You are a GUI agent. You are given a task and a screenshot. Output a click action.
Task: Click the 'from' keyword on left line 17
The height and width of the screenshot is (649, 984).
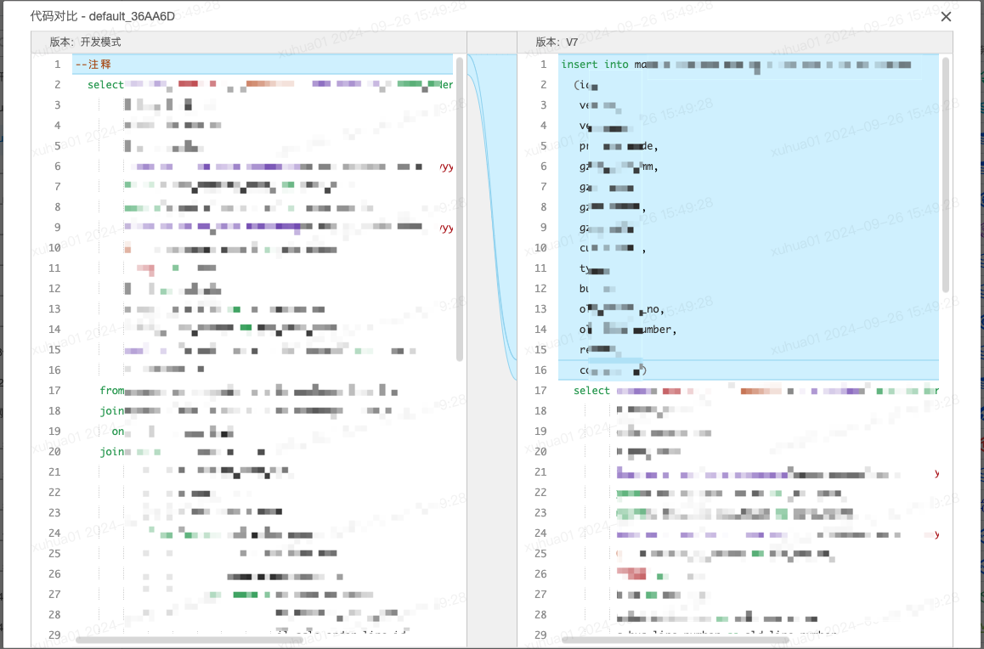coord(111,391)
